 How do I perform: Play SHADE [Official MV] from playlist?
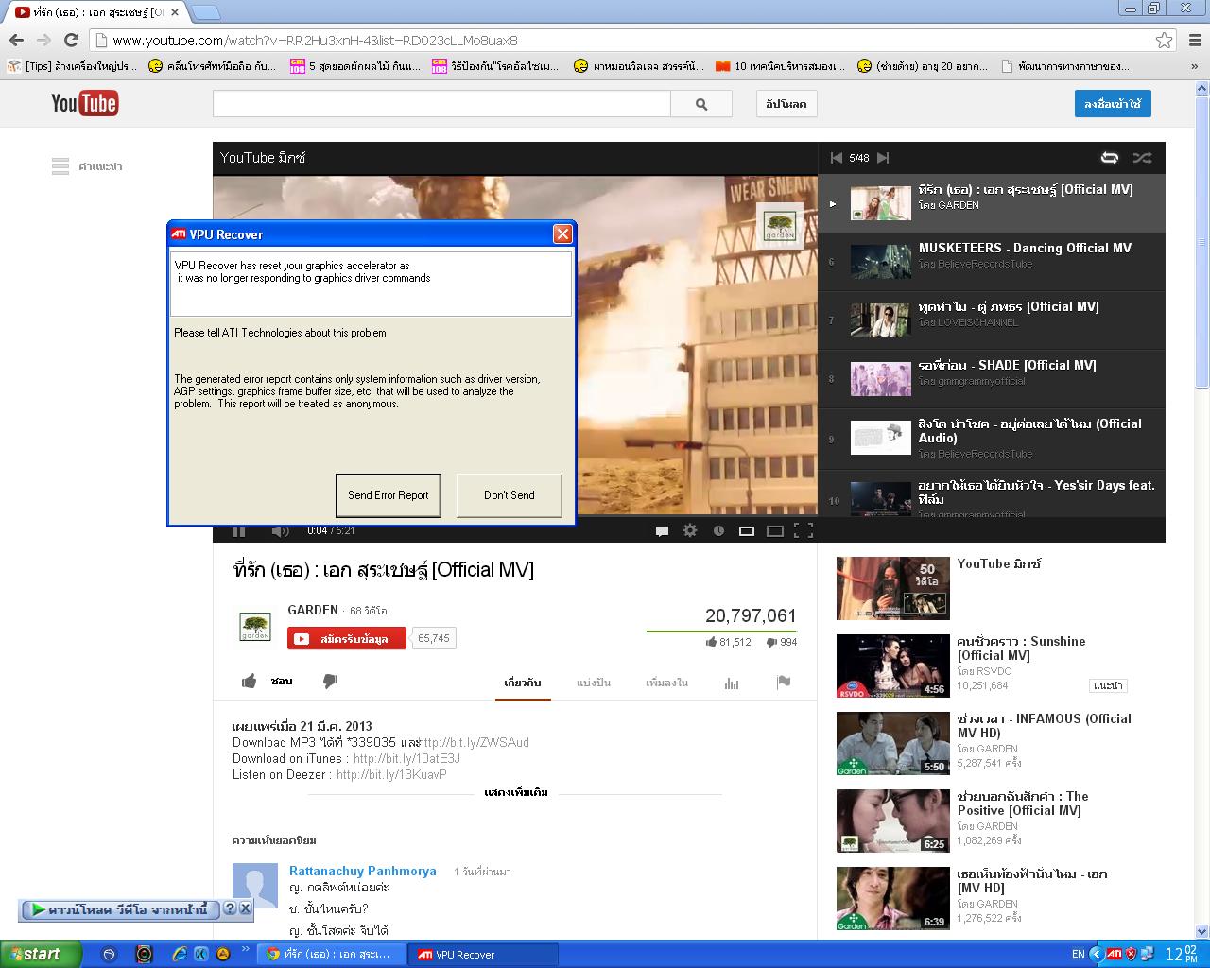point(992,379)
